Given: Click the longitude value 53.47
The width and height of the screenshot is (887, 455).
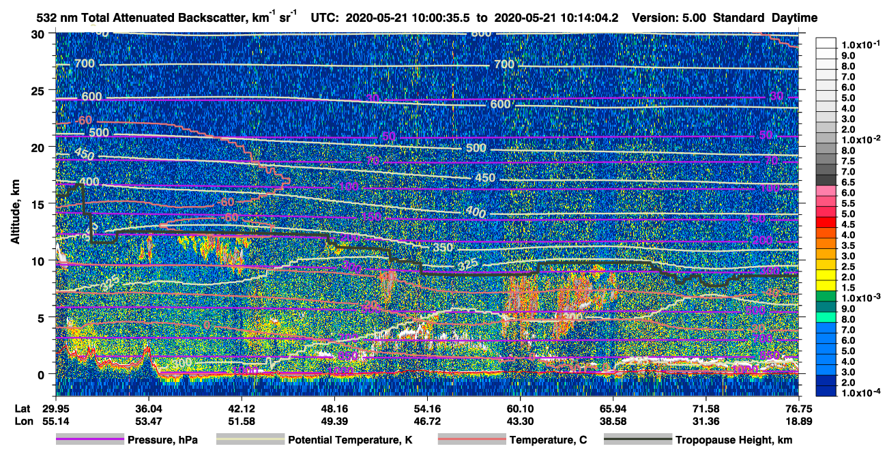Looking at the screenshot, I should click(x=149, y=421).
